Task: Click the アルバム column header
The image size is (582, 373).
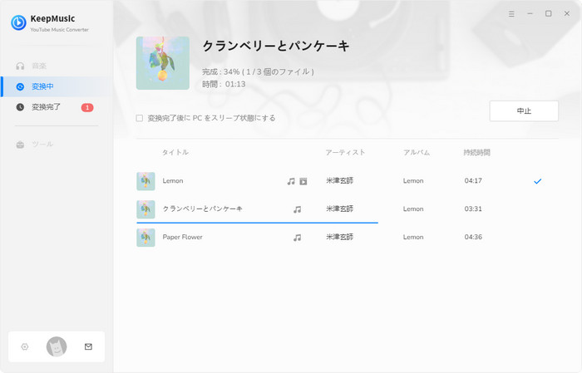Action: point(417,152)
